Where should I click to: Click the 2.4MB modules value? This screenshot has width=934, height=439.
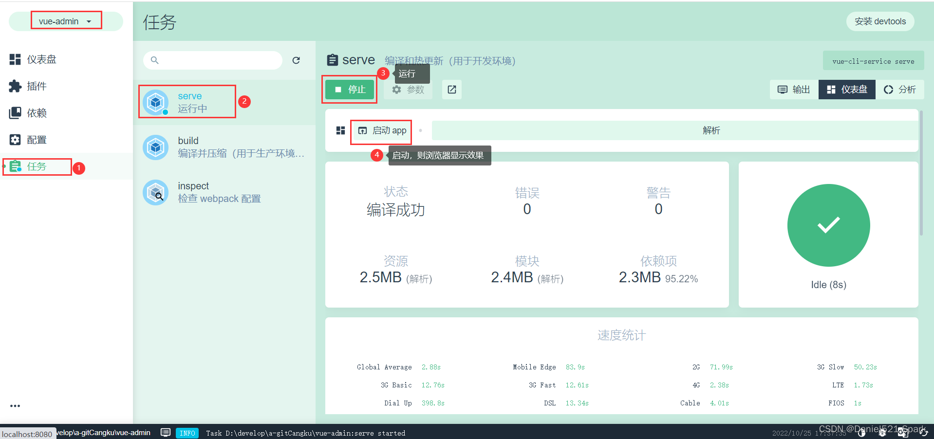pos(512,277)
